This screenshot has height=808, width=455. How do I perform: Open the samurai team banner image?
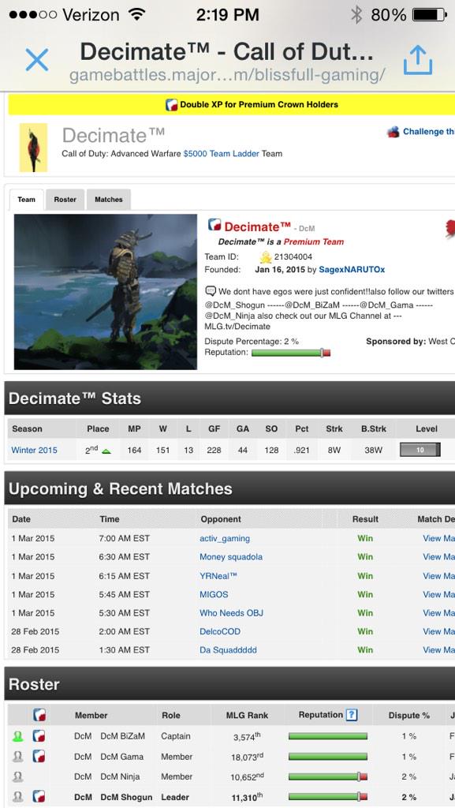click(106, 292)
